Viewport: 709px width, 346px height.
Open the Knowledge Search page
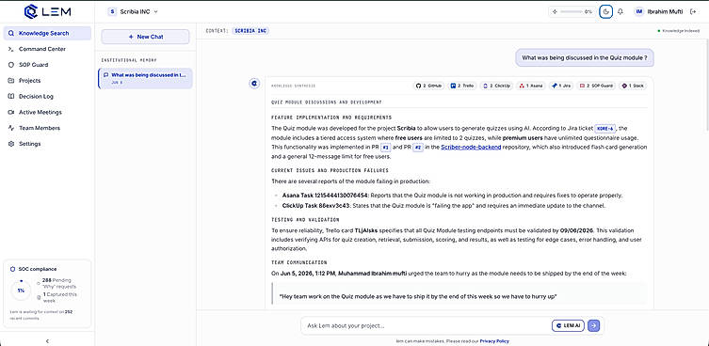click(47, 33)
